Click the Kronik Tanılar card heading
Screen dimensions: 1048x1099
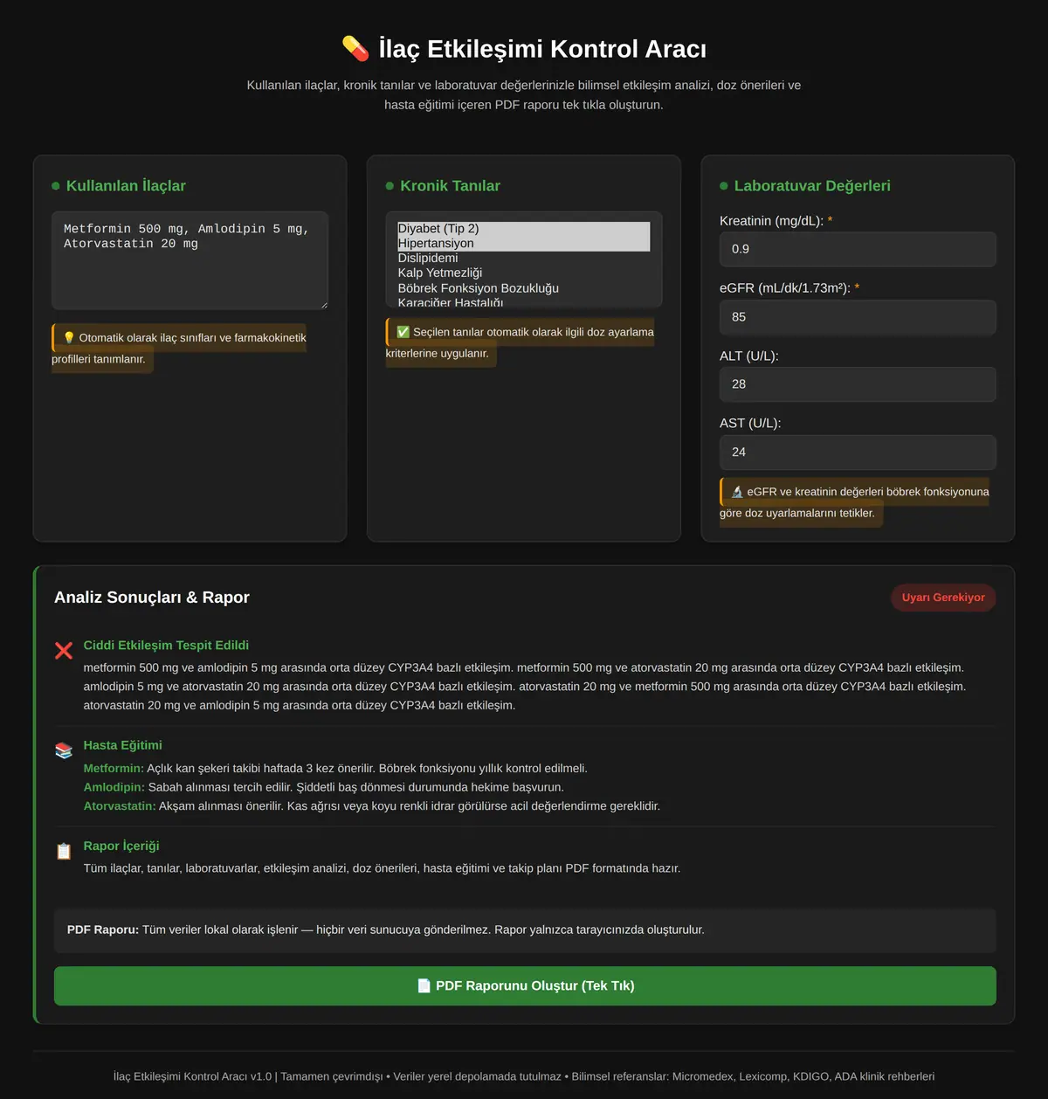[x=450, y=186]
